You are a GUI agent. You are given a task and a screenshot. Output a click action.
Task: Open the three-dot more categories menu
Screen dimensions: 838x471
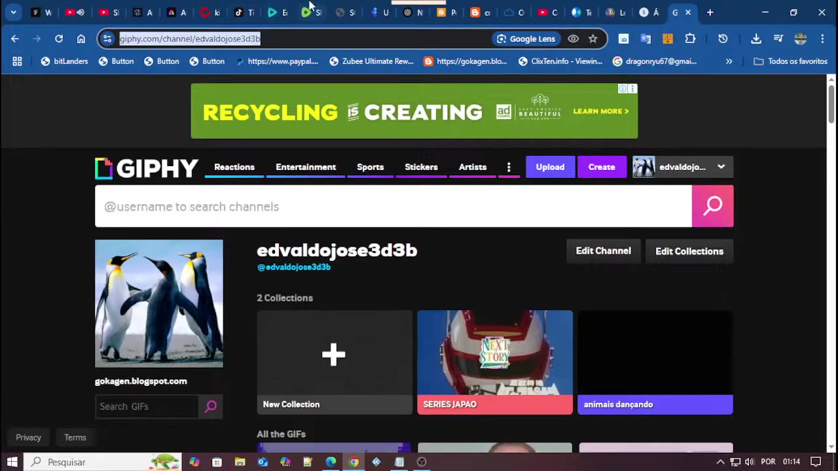[509, 167]
